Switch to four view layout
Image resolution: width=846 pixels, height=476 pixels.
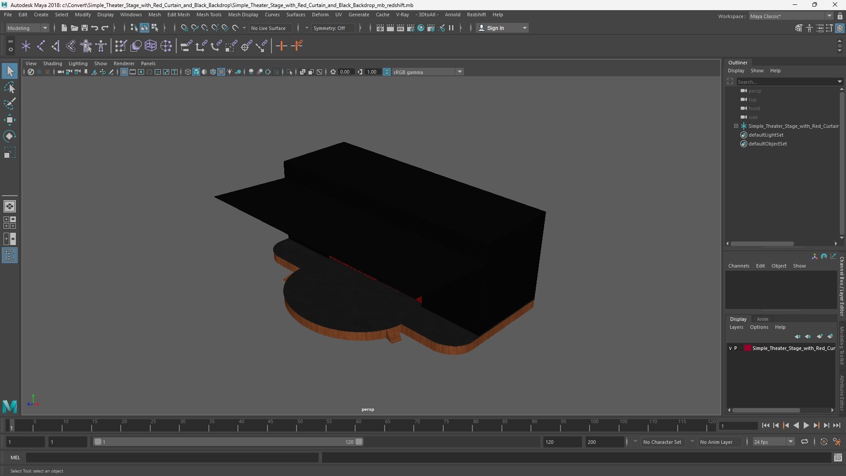click(10, 223)
